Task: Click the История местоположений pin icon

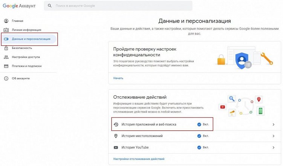Action: click(116, 136)
